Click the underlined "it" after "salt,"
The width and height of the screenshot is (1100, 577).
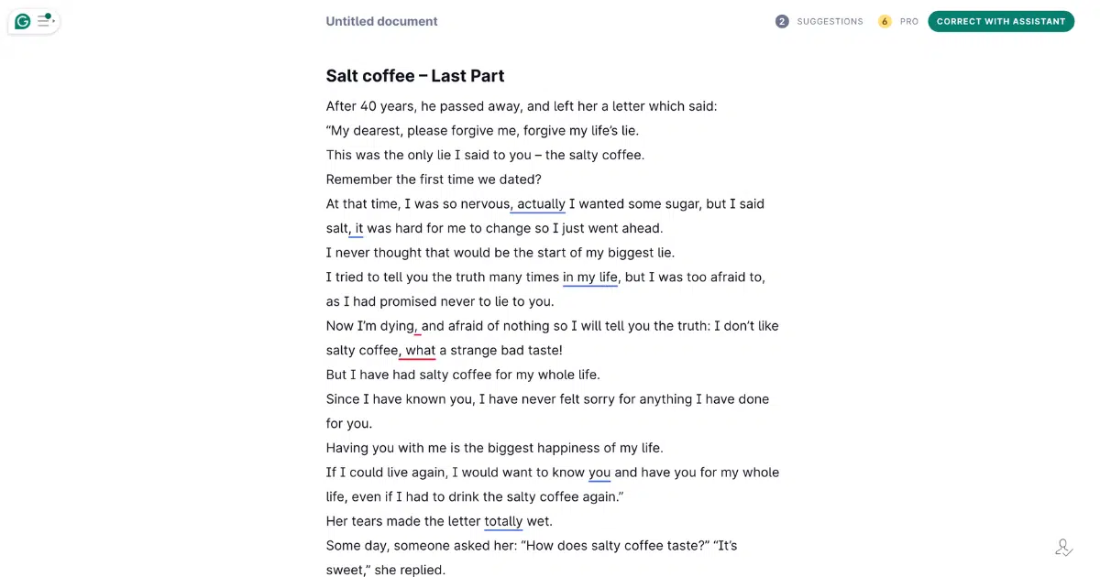358,228
